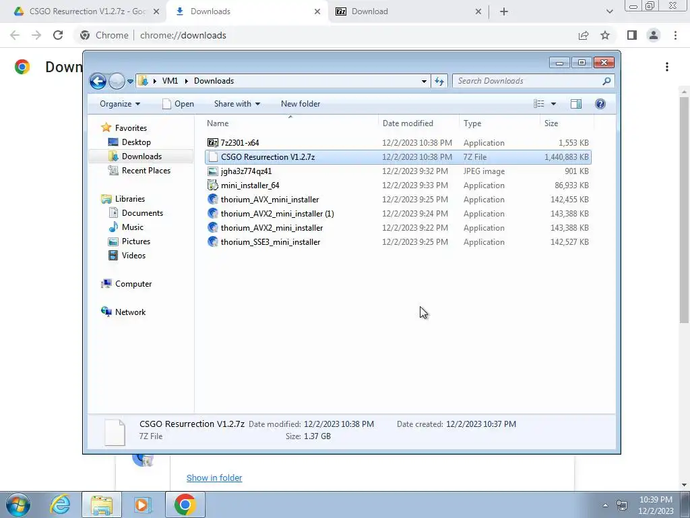
Task: Open the Windows Start menu
Action: coord(18,505)
